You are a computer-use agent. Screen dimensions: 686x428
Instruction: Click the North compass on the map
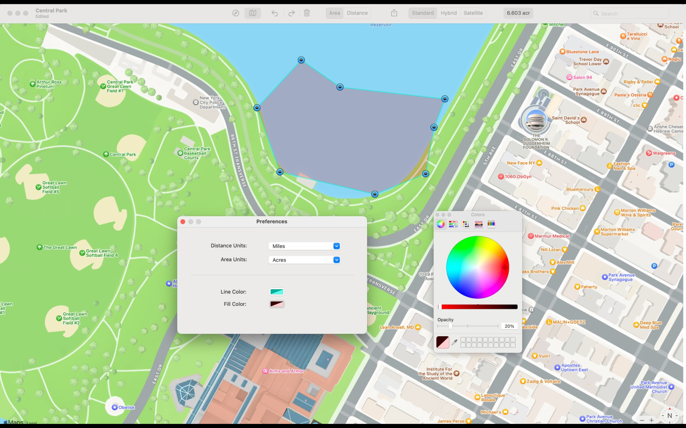click(x=670, y=415)
